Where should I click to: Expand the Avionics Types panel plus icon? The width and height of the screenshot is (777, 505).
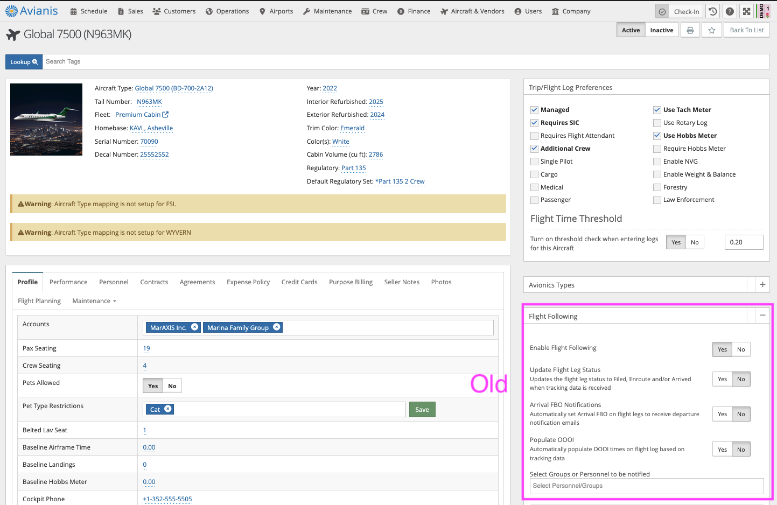[x=762, y=285]
